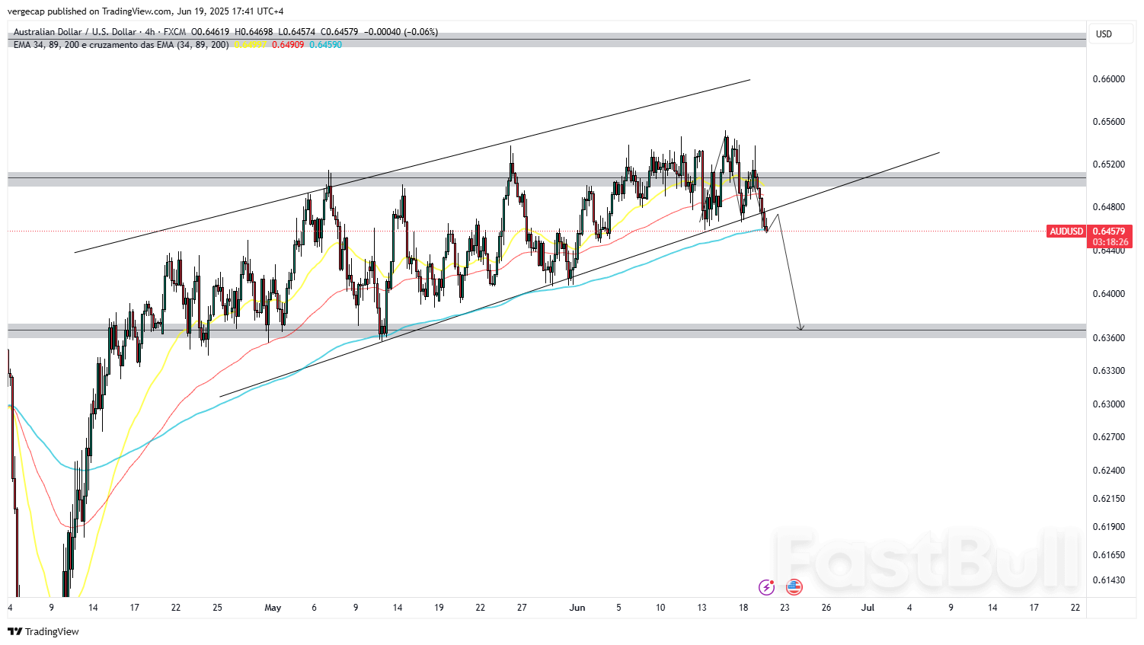Open the USD currency selector
This screenshot has width=1144, height=645.
[1104, 34]
